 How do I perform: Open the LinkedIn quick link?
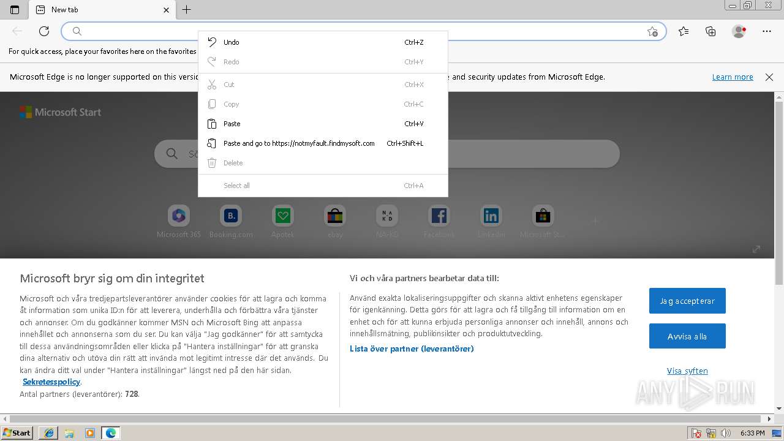[x=491, y=222]
